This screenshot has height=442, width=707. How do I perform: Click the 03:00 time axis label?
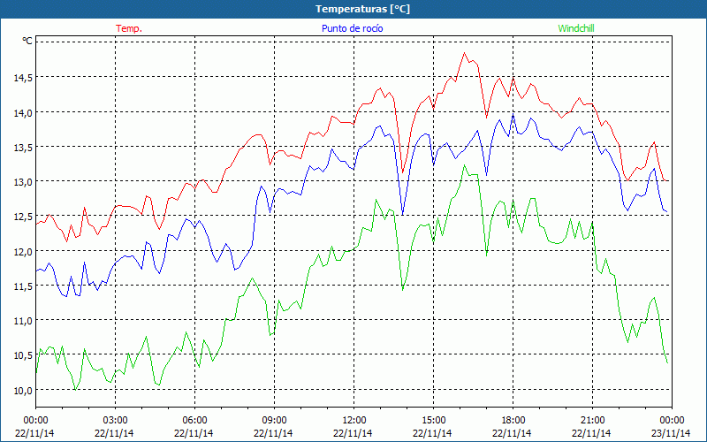[x=116, y=421]
